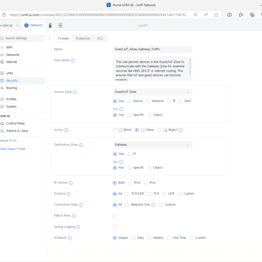Click the info icon beside Syslog Logging
Viewport: 262px width, 262px height.
(x=78, y=227)
